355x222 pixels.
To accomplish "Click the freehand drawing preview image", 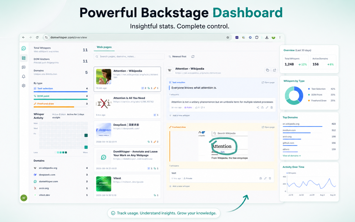I will (x=223, y=146).
